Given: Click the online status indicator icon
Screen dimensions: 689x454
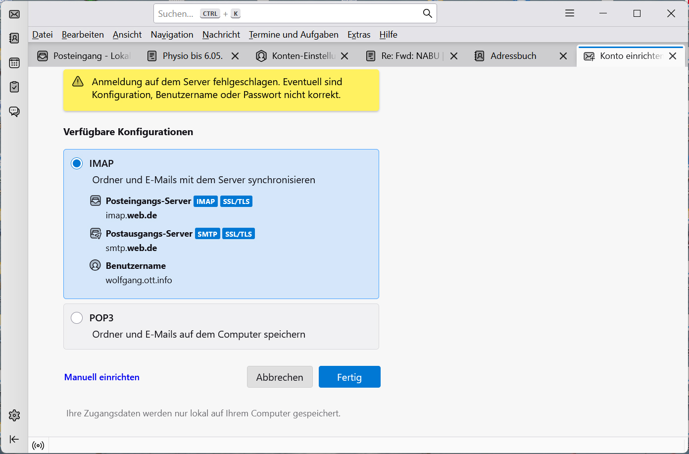Looking at the screenshot, I should [38, 446].
